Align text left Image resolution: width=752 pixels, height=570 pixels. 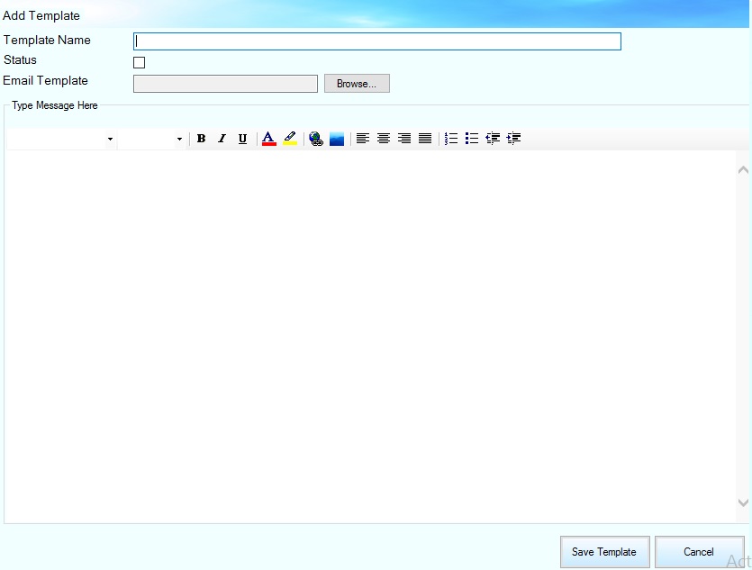[363, 139]
